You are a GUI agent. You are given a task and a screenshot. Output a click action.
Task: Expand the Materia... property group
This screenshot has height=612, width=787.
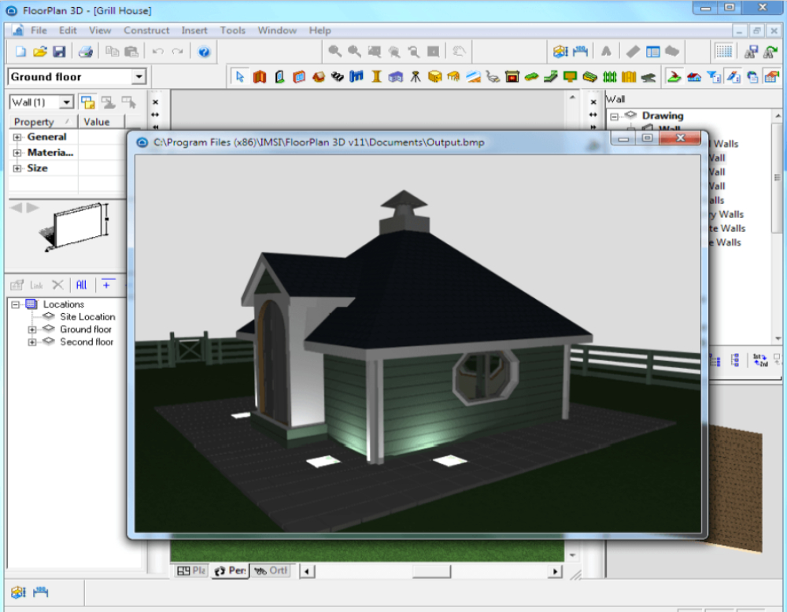point(17,153)
